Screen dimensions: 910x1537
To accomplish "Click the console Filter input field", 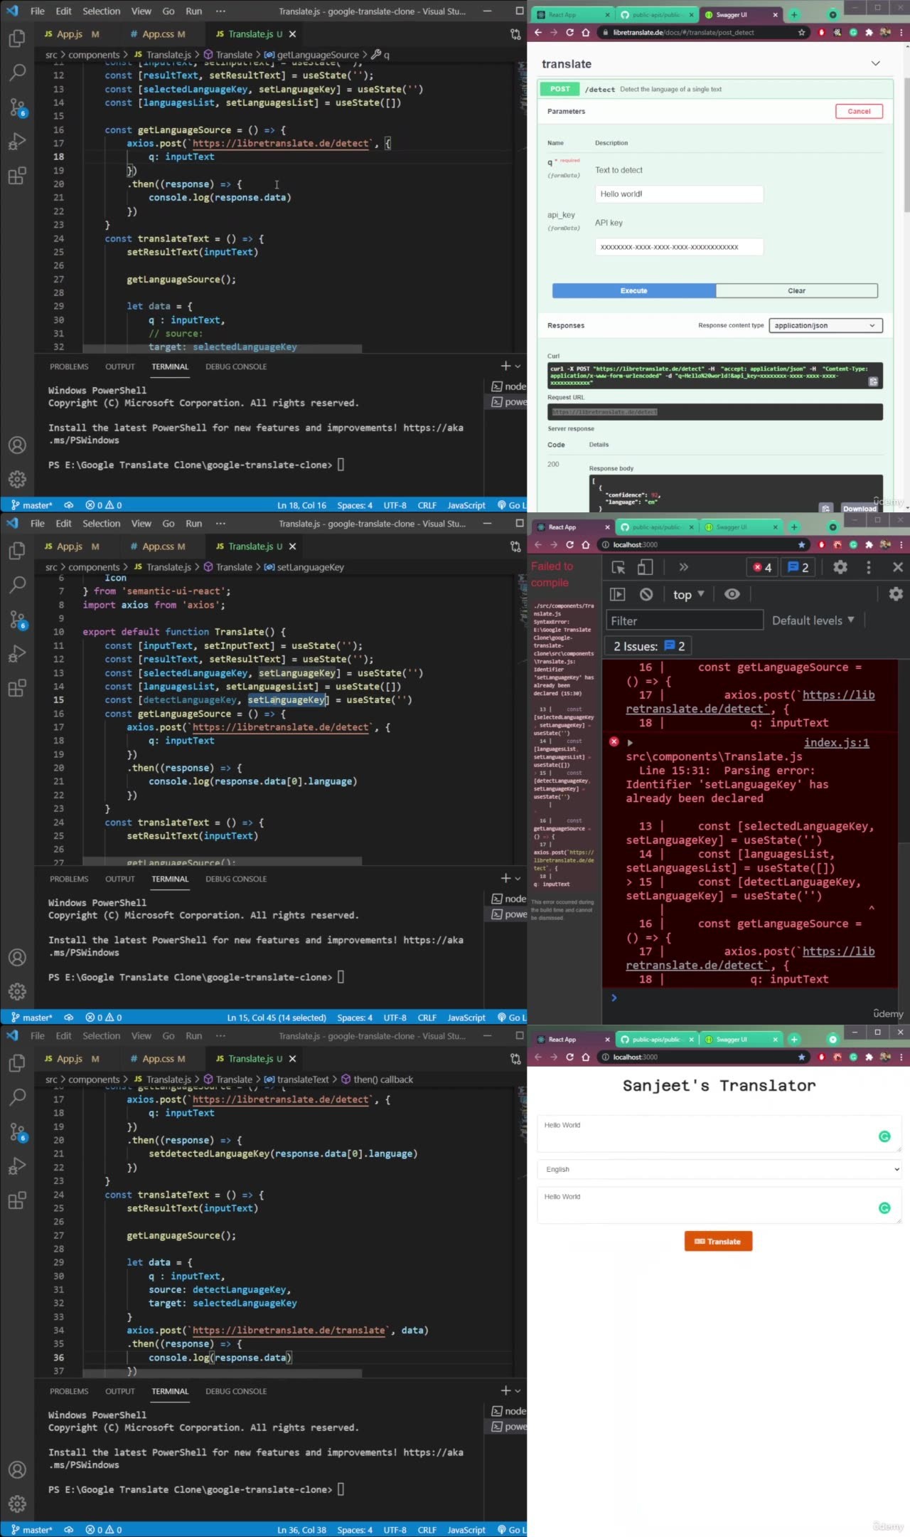I will [684, 620].
